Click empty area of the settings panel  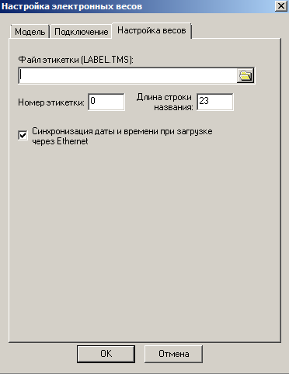145,233
